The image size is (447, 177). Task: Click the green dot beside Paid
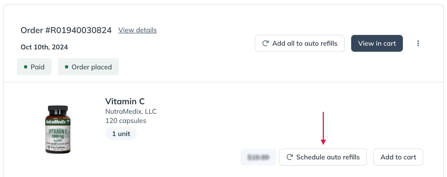click(25, 67)
